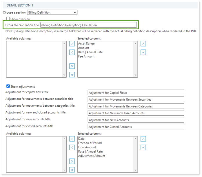Click the top remove-column left arrow button
This screenshot has width=202, height=177.
pyautogui.click(x=72, y=52)
